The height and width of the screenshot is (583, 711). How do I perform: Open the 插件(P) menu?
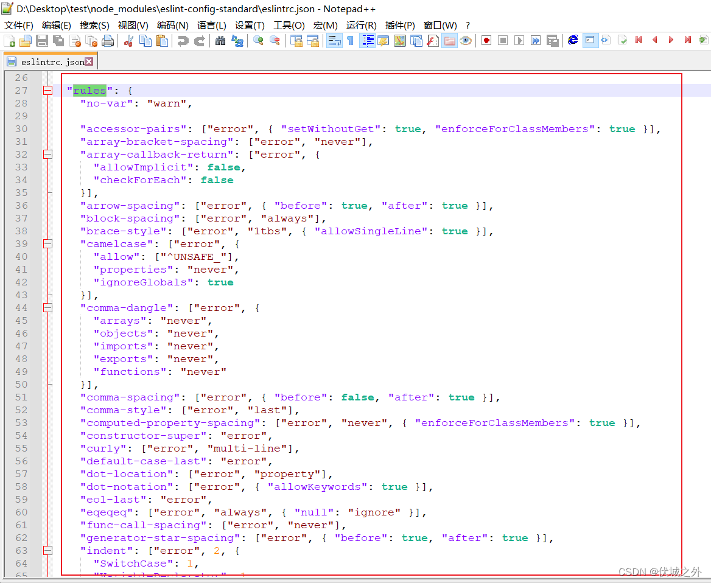400,25
